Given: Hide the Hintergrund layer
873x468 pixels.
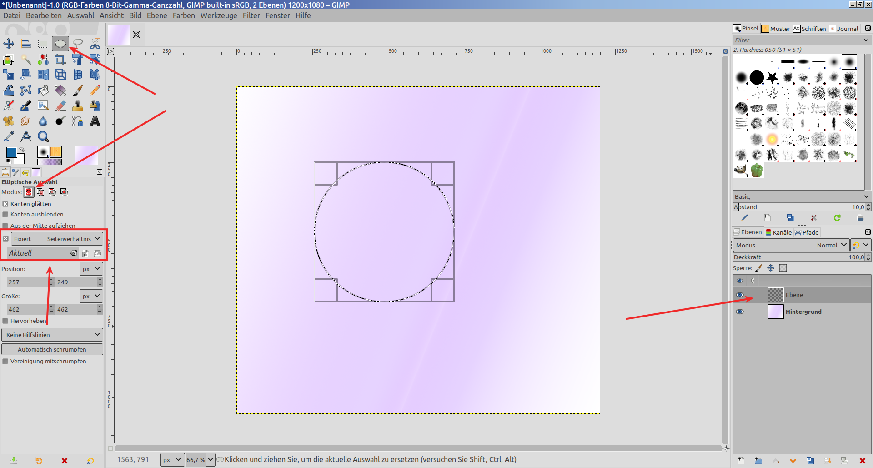Looking at the screenshot, I should tap(740, 312).
